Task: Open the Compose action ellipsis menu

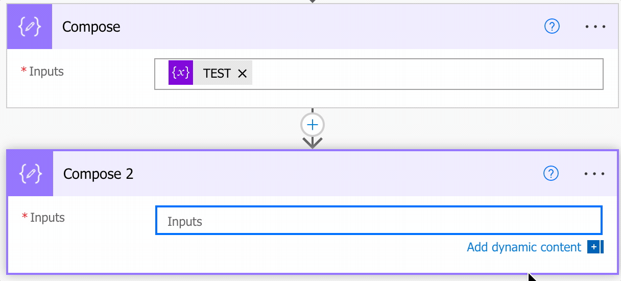Action: tap(595, 27)
